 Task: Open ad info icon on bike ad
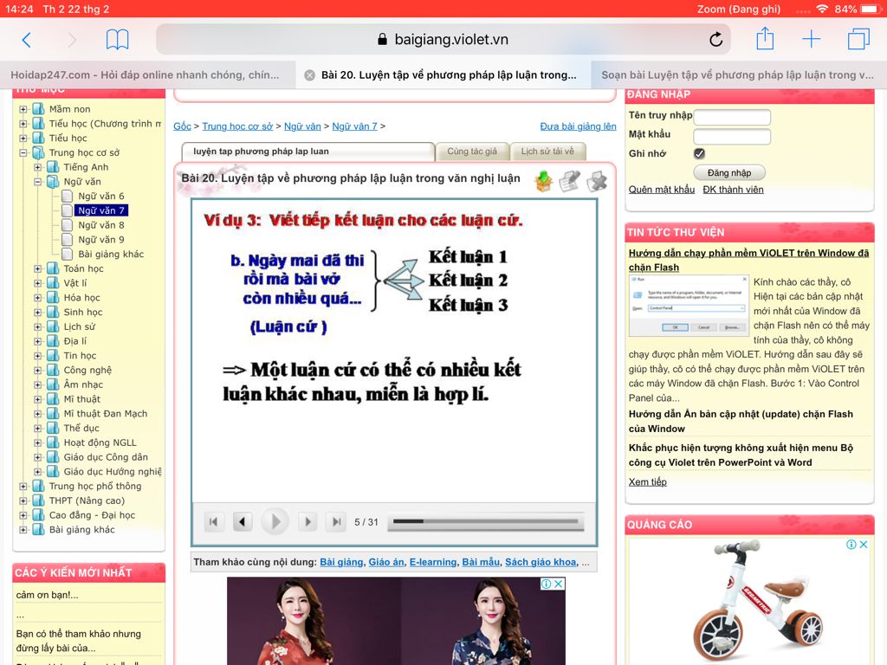(x=851, y=545)
